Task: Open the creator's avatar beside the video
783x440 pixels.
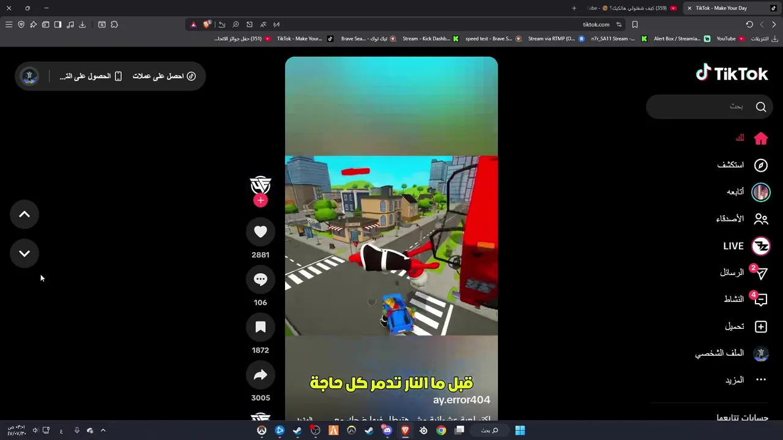Action: click(261, 185)
